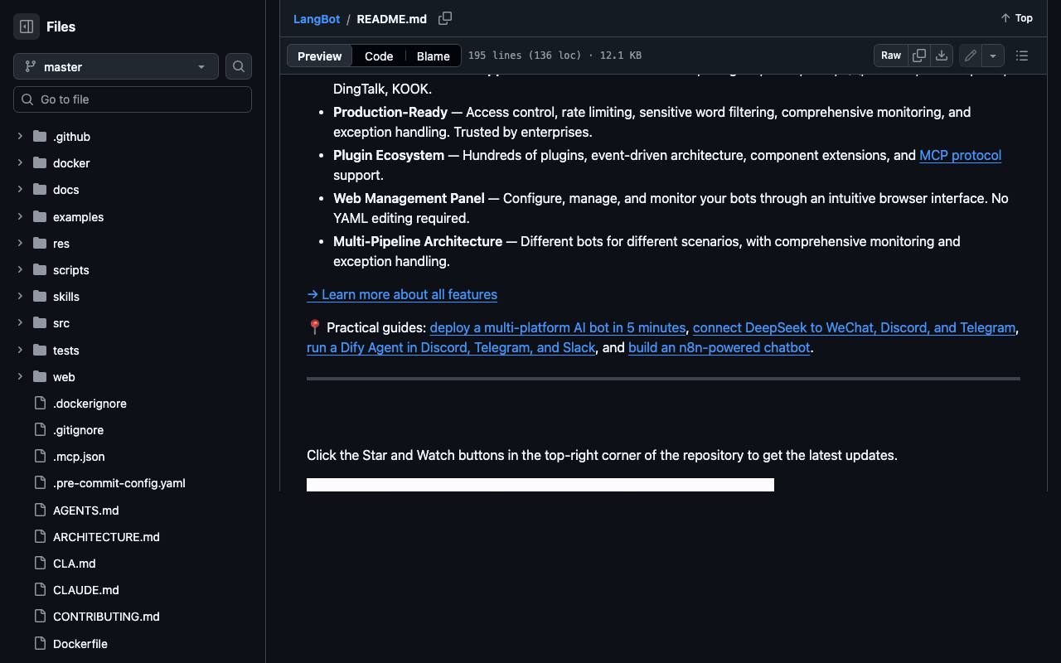Expand the docs folder chevron
The width and height of the screenshot is (1061, 663).
pos(20,190)
